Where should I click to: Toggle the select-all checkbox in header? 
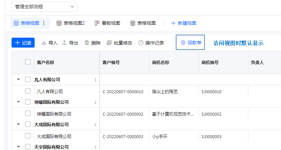coord(28,62)
